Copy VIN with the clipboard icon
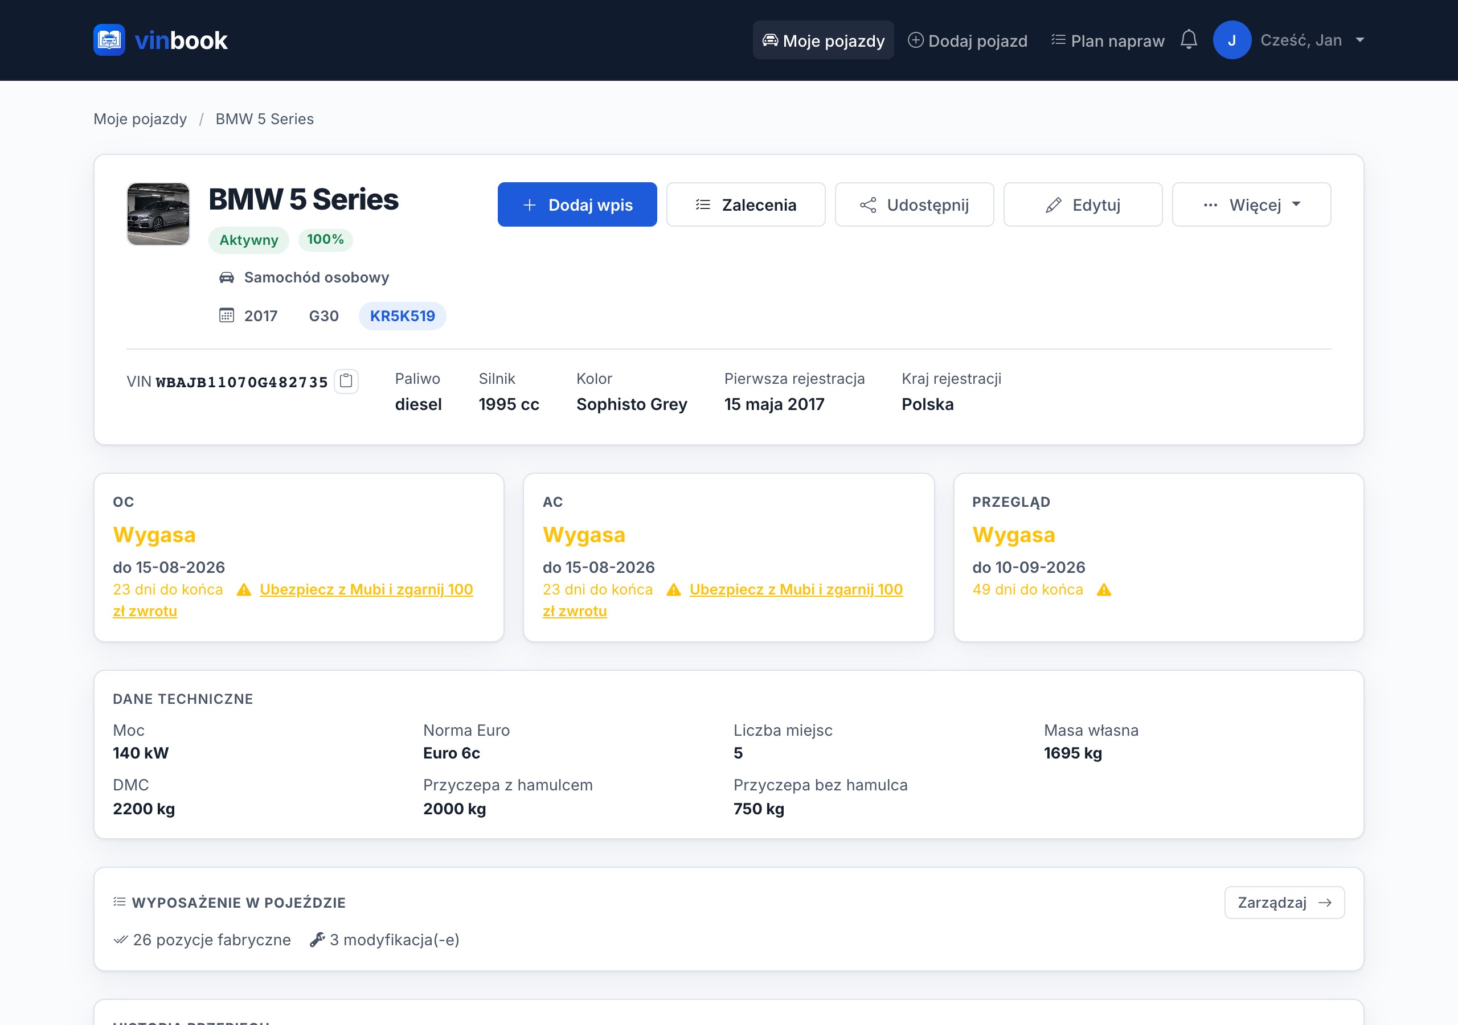This screenshot has width=1458, height=1025. [346, 381]
